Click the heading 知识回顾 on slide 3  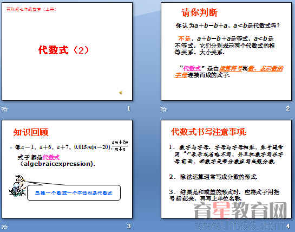click(31, 132)
